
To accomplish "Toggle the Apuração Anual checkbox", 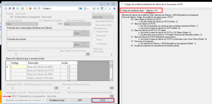I will point(93,25).
